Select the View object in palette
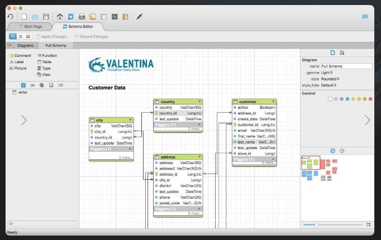Image resolution: width=381 pixels, height=240 pixels. (44, 74)
